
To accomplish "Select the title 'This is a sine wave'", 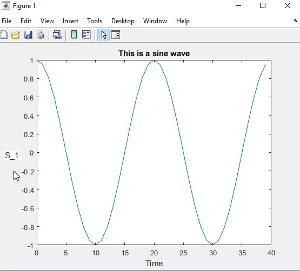I will point(154,53).
